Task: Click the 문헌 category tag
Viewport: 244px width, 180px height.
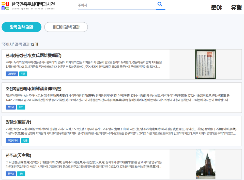Action: (21, 107)
